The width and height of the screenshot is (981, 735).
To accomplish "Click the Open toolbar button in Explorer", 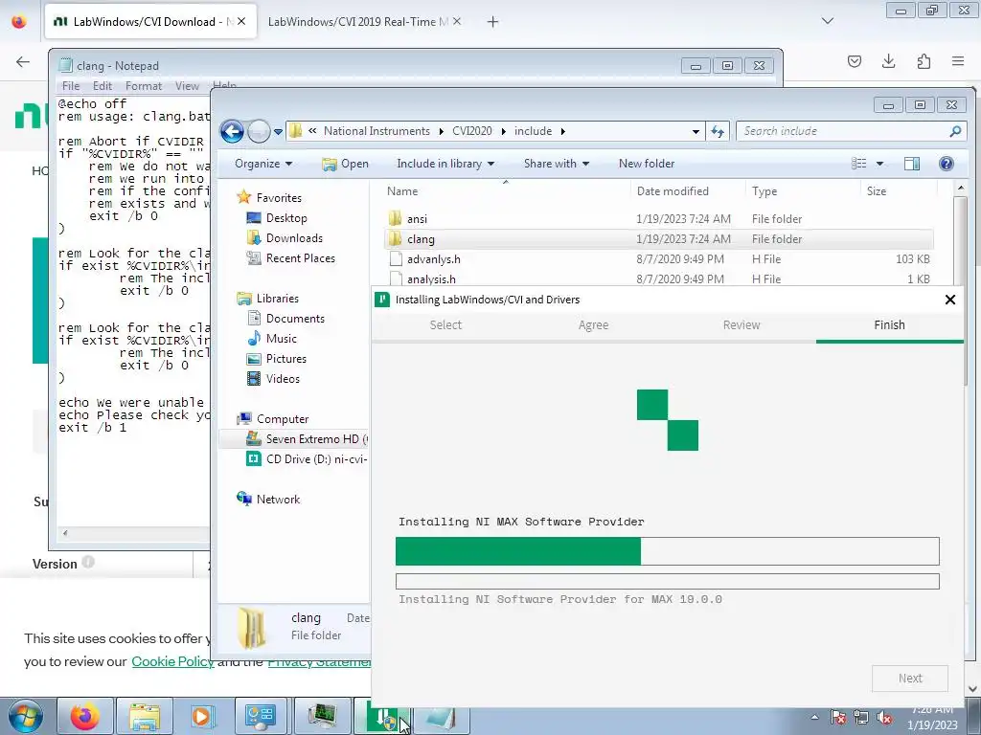I will pyautogui.click(x=345, y=164).
